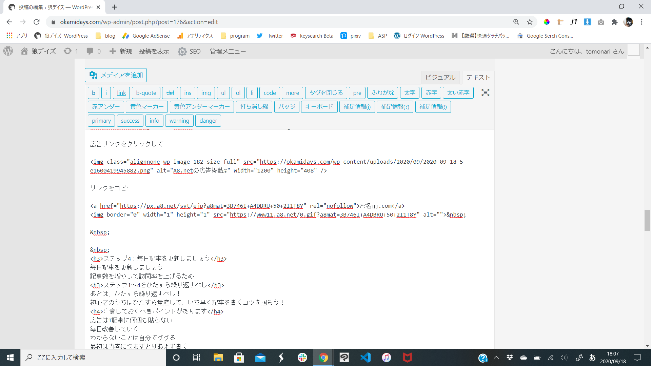The image size is (651, 366).
Task: Open the pixiv bookmark
Action: [x=351, y=36]
